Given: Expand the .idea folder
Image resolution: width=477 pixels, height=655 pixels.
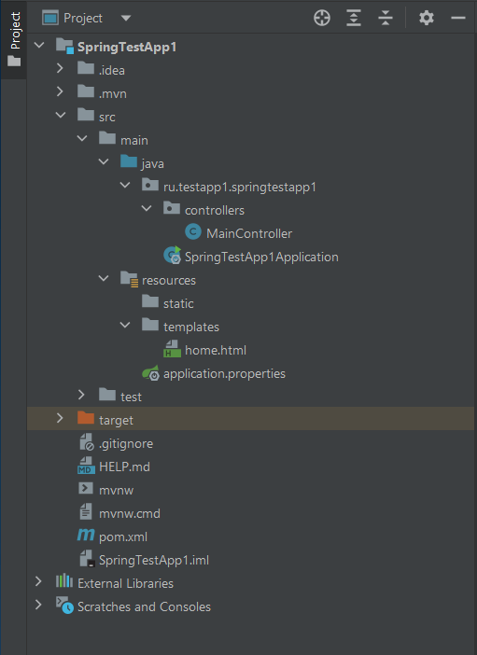Looking at the screenshot, I should tap(60, 68).
